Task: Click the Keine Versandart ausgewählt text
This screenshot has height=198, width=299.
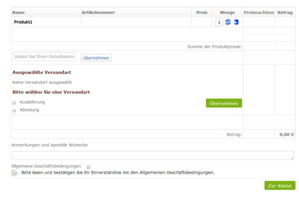Action: (x=42, y=82)
